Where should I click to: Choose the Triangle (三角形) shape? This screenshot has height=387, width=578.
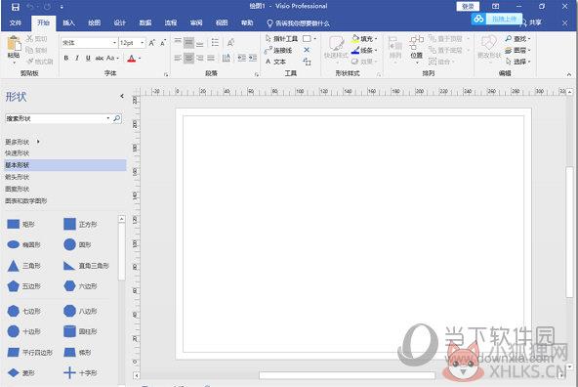coord(23,266)
